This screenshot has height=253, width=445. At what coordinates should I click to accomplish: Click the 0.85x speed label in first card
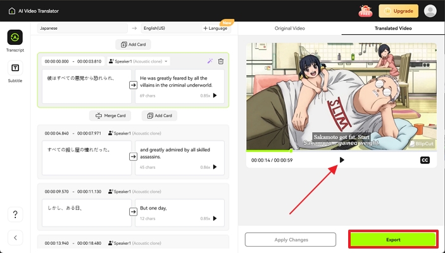click(x=205, y=96)
